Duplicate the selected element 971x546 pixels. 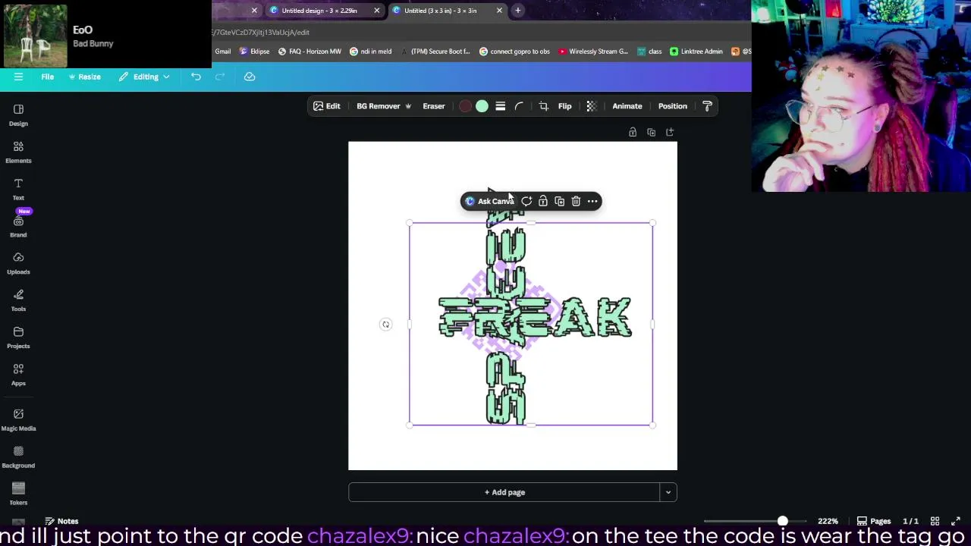(x=560, y=201)
